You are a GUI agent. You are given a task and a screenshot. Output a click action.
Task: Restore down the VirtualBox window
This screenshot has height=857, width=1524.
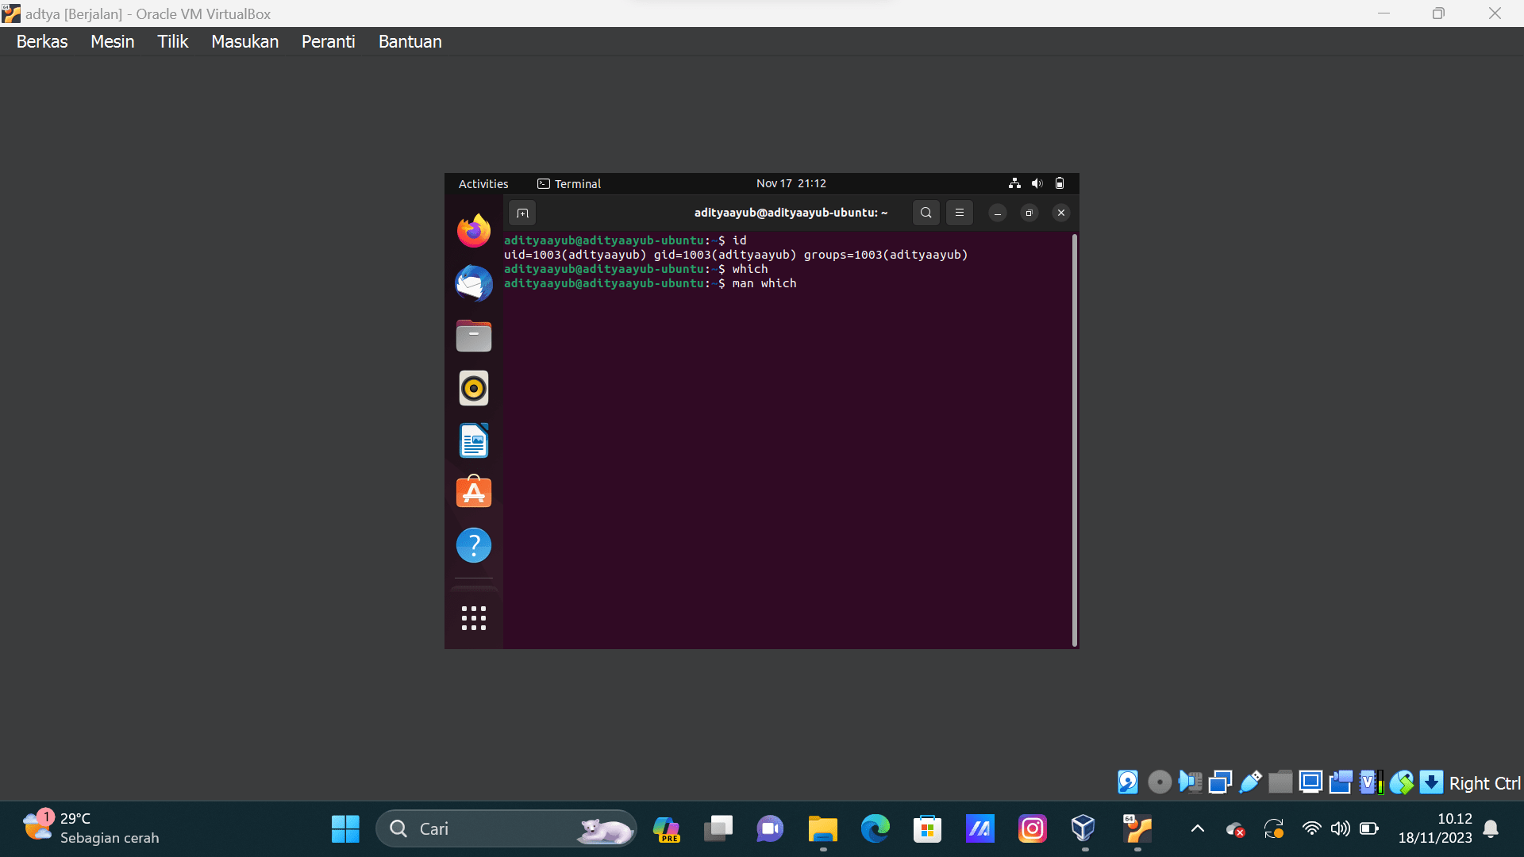1438,13
